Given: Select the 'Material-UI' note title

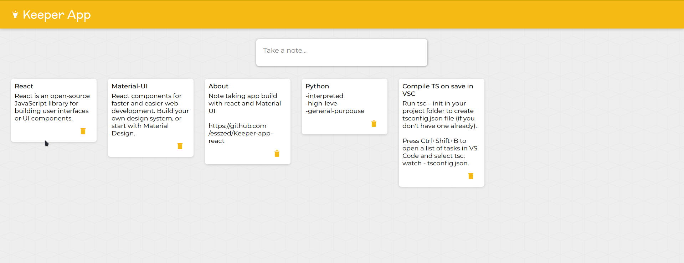Looking at the screenshot, I should (129, 86).
